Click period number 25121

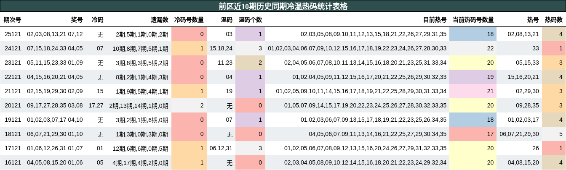point(13,34)
